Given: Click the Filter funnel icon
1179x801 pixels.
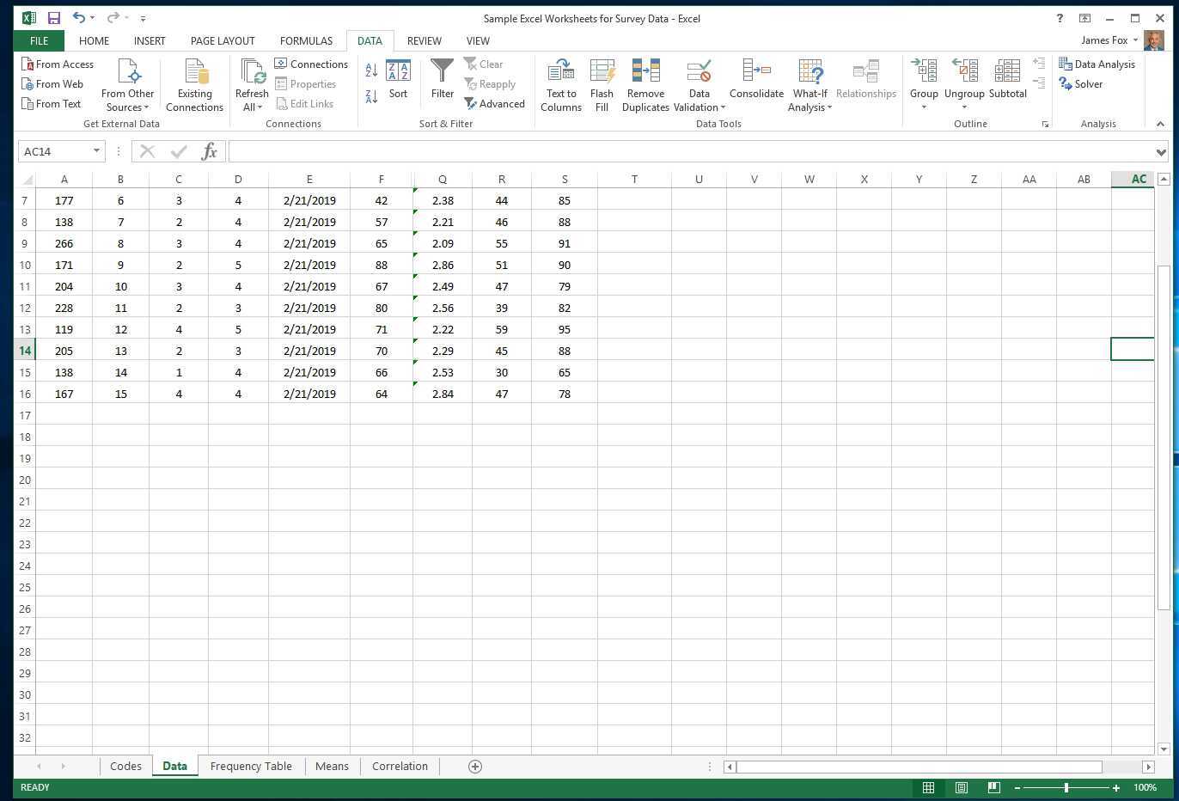Looking at the screenshot, I should (x=442, y=71).
